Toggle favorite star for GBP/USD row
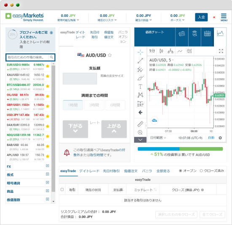The image size is (232, 225). pyautogui.click(x=48, y=106)
